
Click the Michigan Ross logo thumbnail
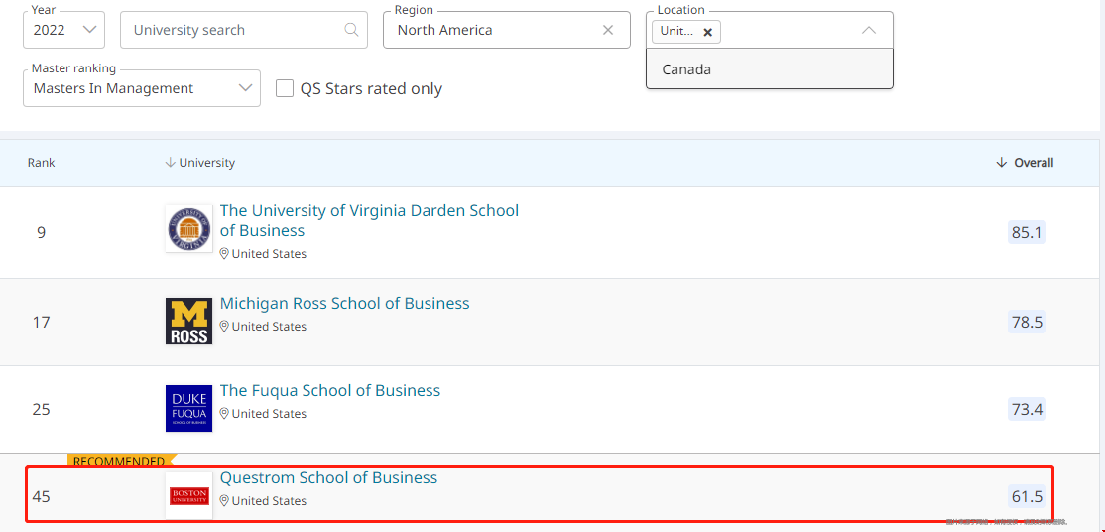tap(188, 322)
